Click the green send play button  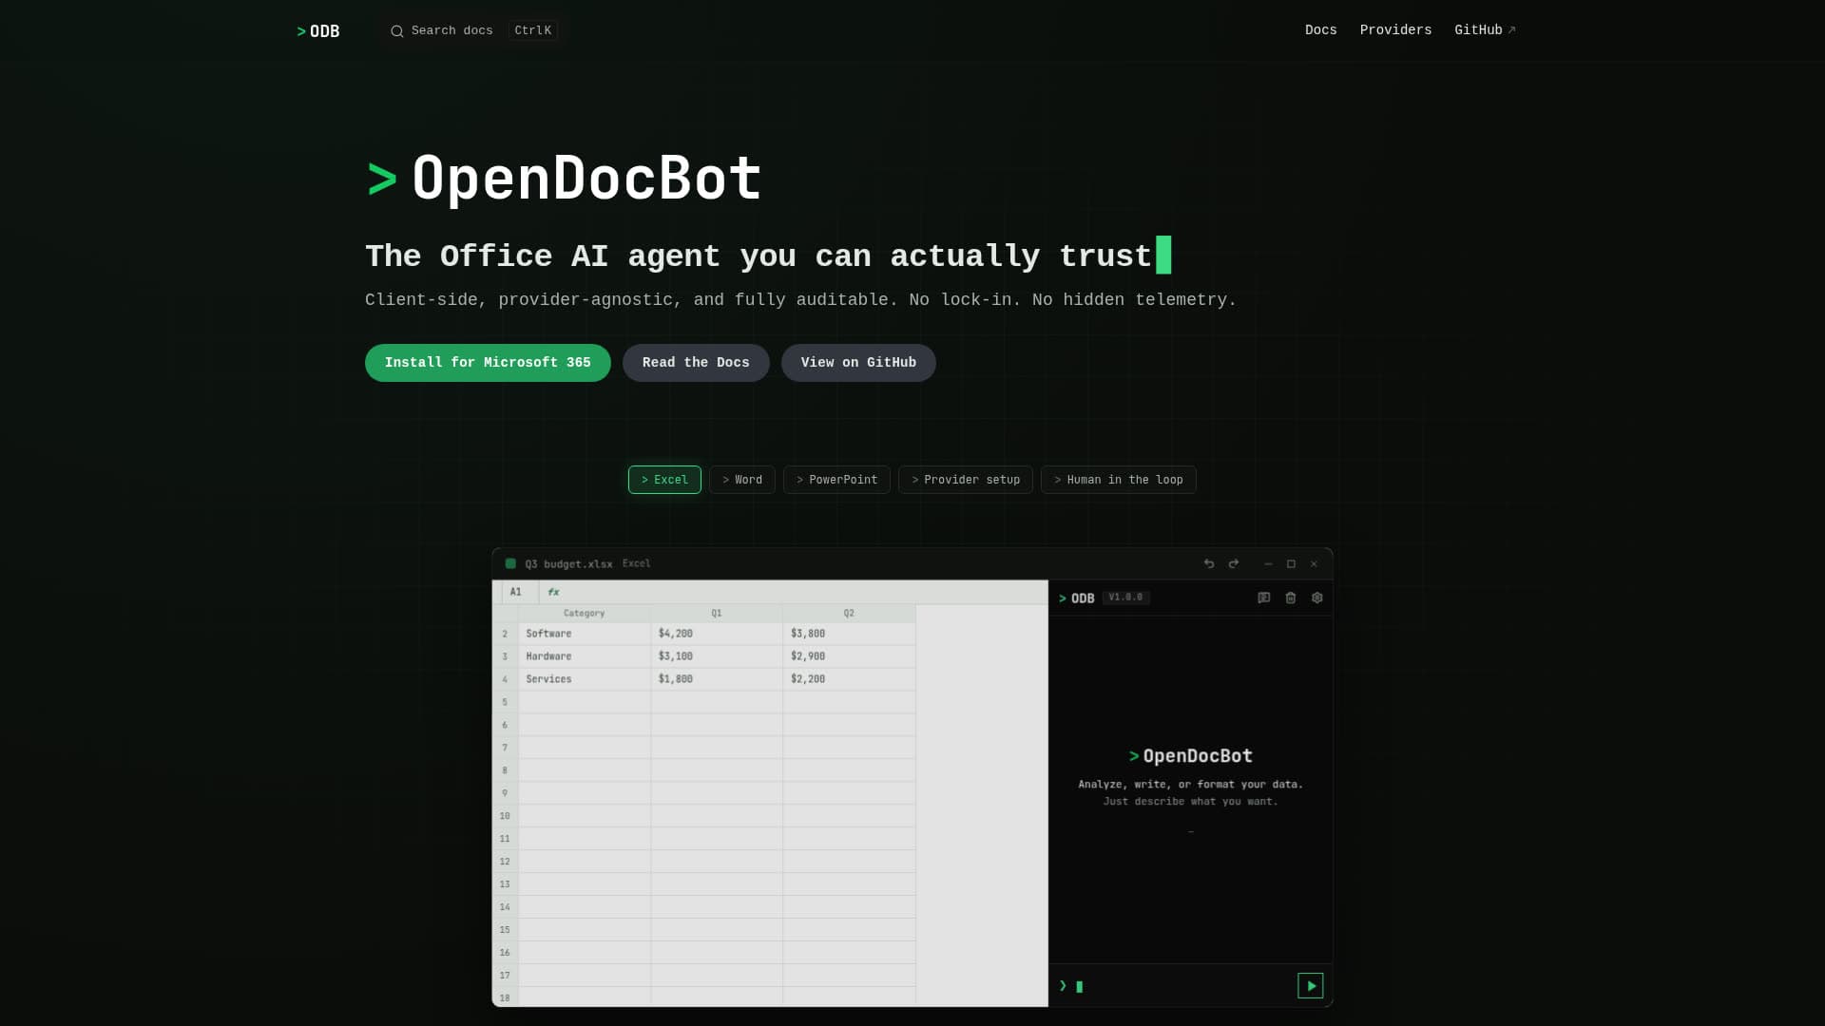click(x=1311, y=986)
